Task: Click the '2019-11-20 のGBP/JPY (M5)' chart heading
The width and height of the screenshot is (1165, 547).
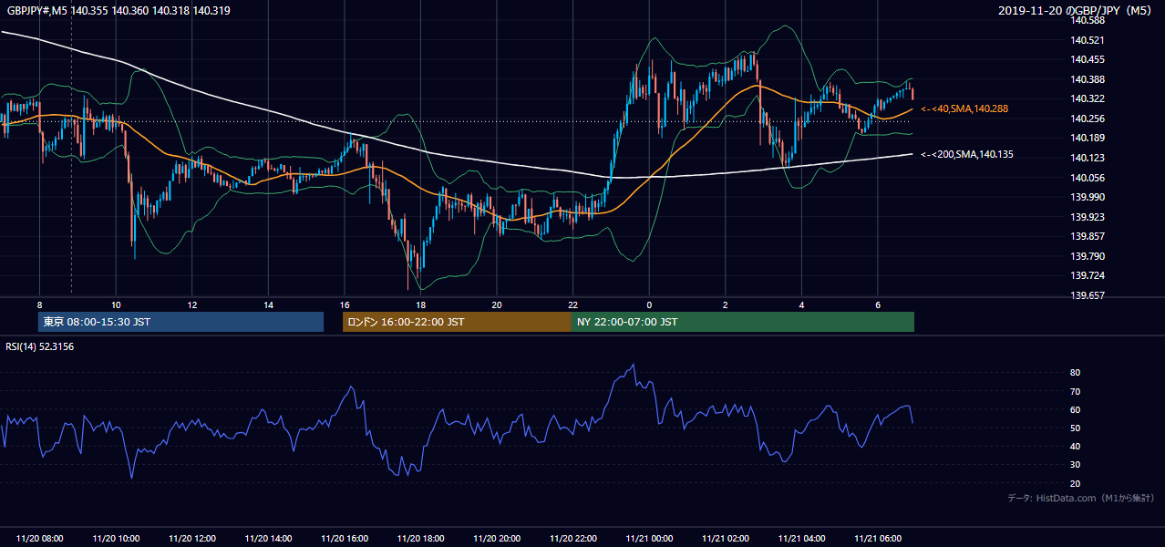Action: pyautogui.click(x=1076, y=10)
